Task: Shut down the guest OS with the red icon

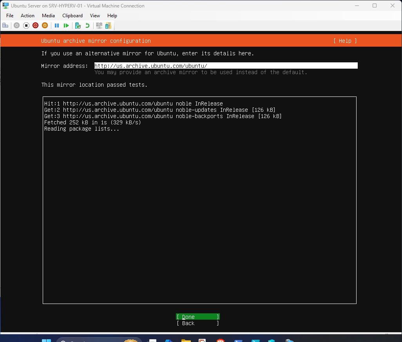Action: 35,25
